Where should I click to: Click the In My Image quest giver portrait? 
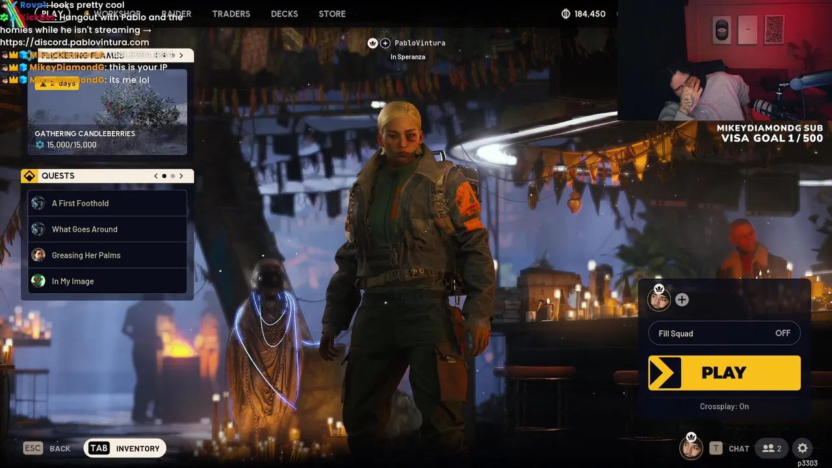38,281
